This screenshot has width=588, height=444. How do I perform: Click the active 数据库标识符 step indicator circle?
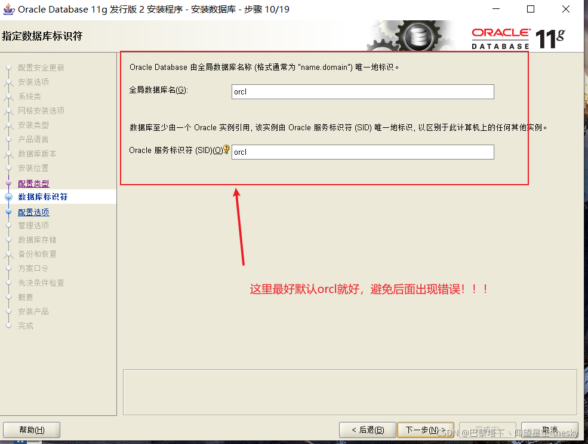(7, 196)
